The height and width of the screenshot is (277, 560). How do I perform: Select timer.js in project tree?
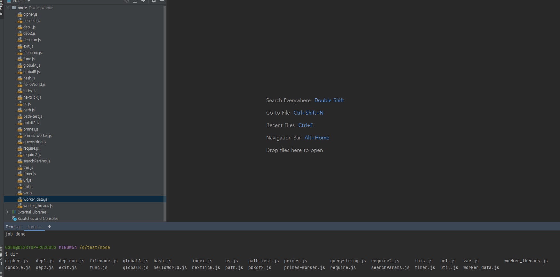[x=29, y=174]
